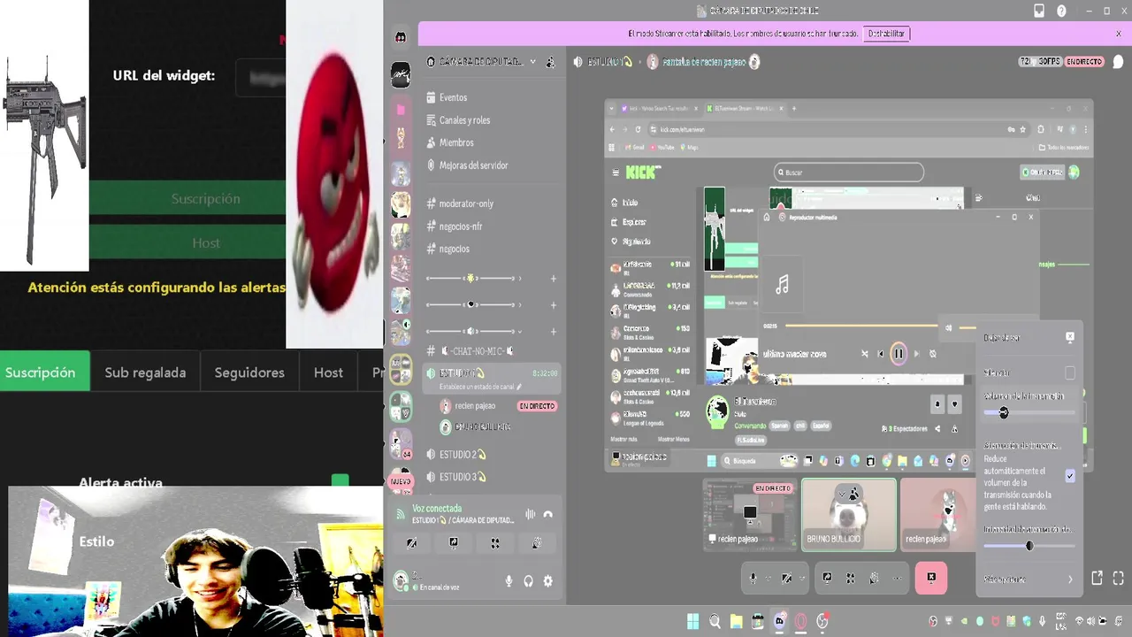Click share screen button in voice connected panel
This screenshot has width=1132, height=637.
(454, 543)
